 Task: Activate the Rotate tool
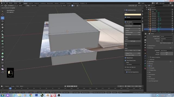coord(2,21)
